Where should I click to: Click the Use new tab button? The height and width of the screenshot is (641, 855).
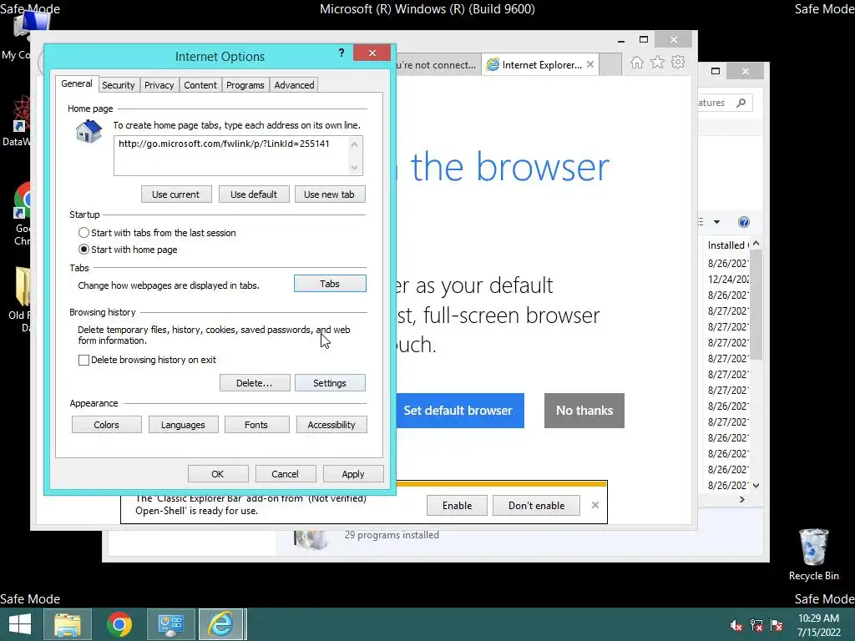(329, 194)
